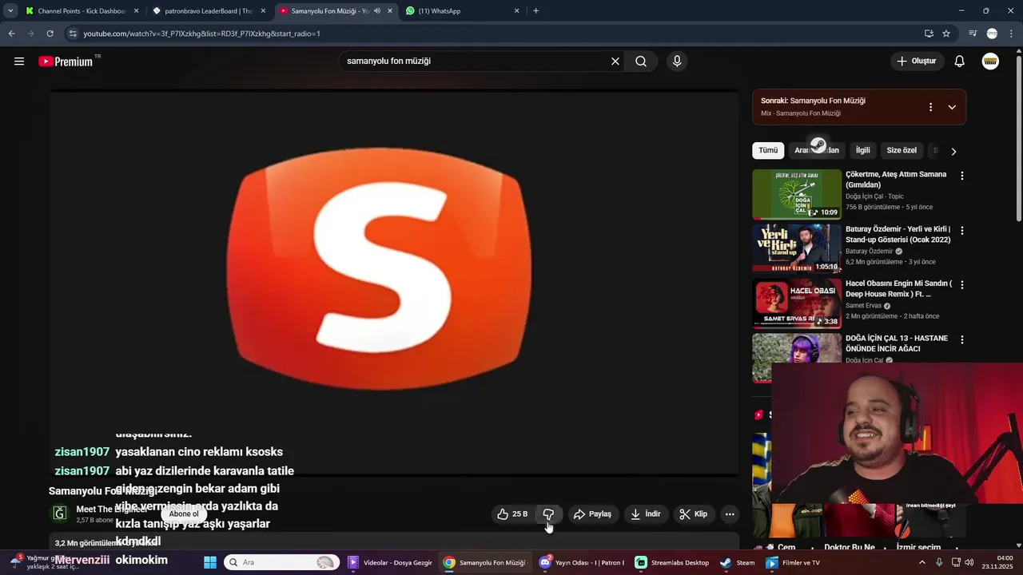Open Chrome media controls icon
The height and width of the screenshot is (575, 1023).
tap(973, 34)
